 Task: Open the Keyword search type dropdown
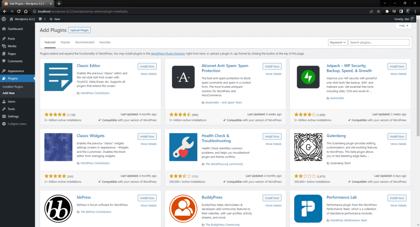[x=338, y=42]
